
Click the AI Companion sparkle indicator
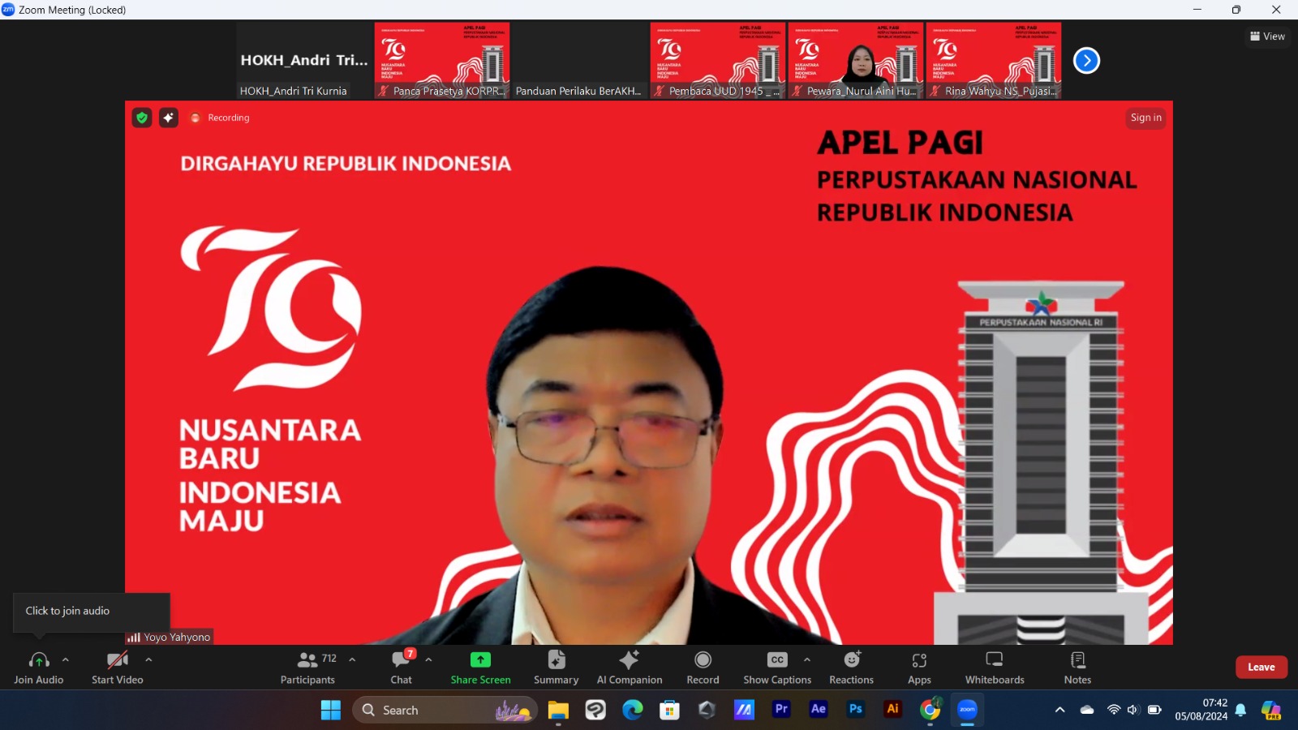click(169, 118)
